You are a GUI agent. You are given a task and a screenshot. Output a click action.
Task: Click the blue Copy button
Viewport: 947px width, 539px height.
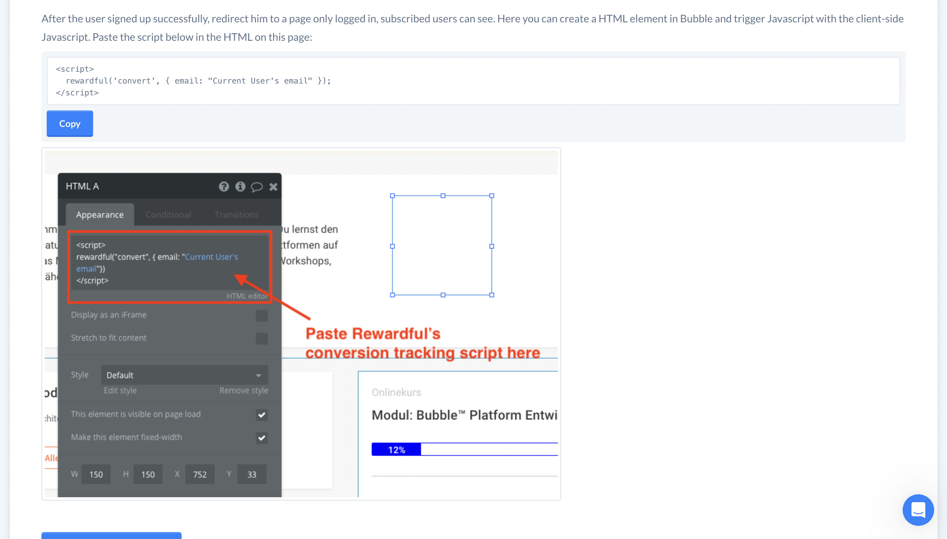click(70, 124)
